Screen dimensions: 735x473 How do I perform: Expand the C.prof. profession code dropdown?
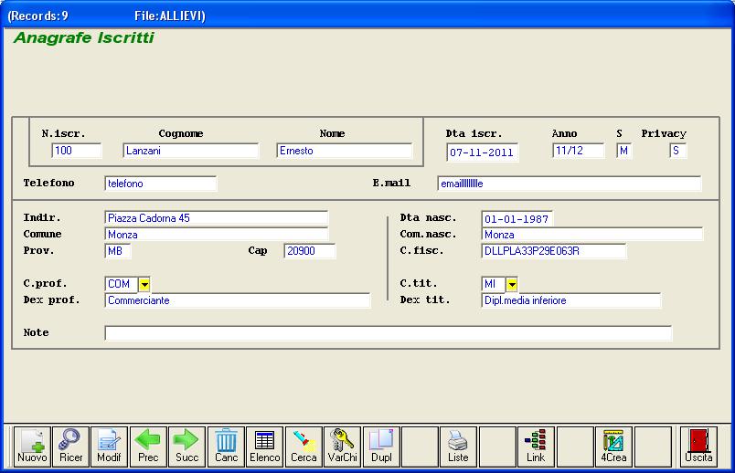click(144, 284)
